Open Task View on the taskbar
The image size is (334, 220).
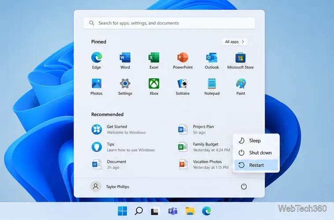point(155,211)
